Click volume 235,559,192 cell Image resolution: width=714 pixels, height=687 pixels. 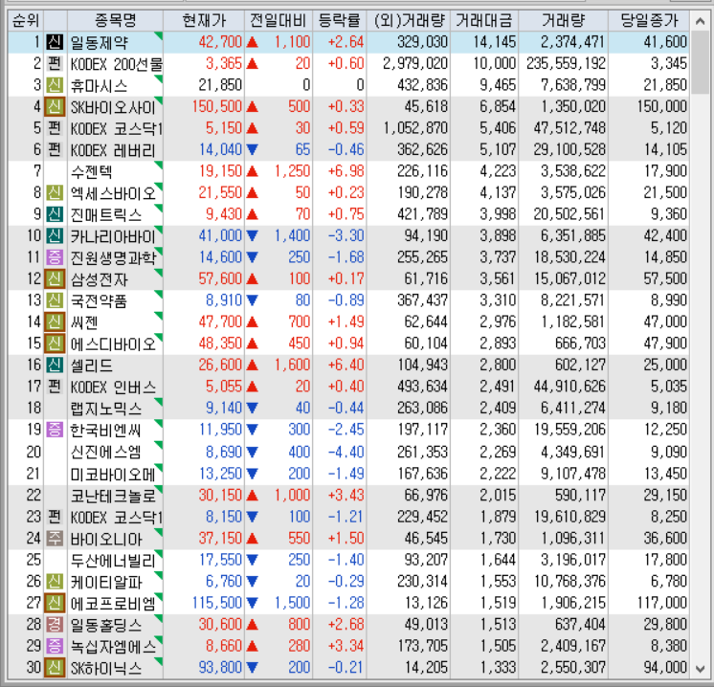pyautogui.click(x=566, y=63)
